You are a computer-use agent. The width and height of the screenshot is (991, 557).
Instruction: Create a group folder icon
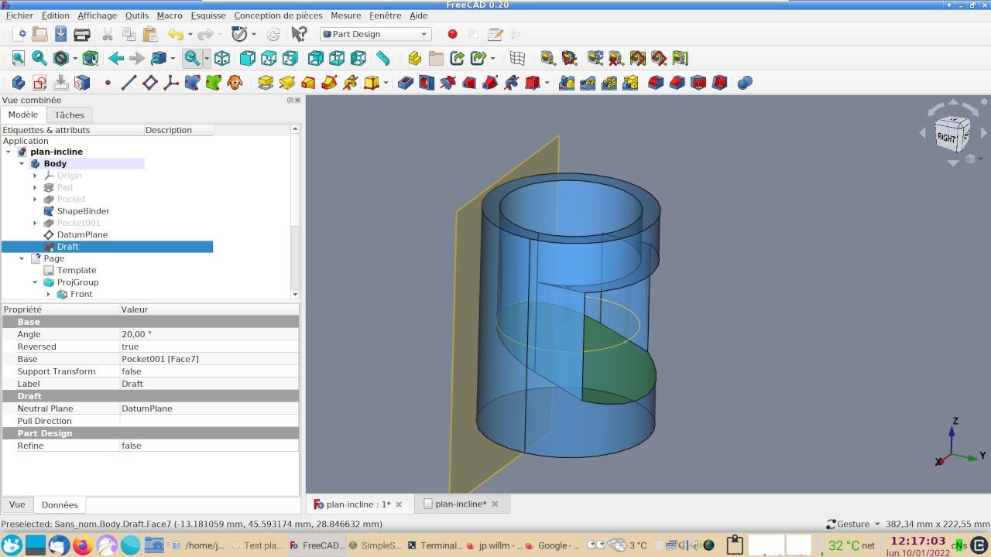tap(436, 58)
